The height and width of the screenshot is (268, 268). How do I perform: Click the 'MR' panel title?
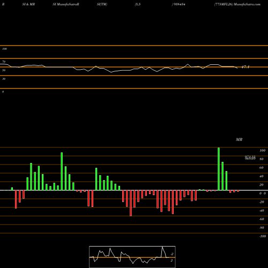coord(239,139)
